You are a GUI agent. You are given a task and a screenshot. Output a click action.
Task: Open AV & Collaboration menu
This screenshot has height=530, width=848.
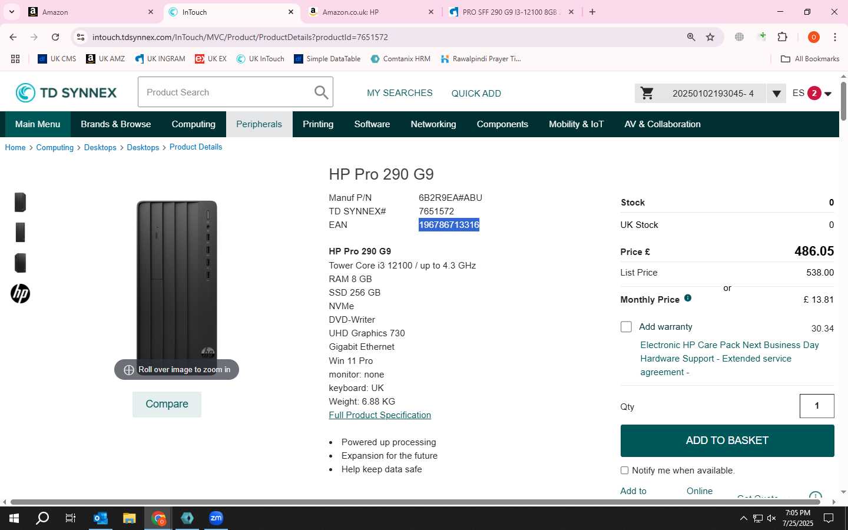[x=662, y=124]
